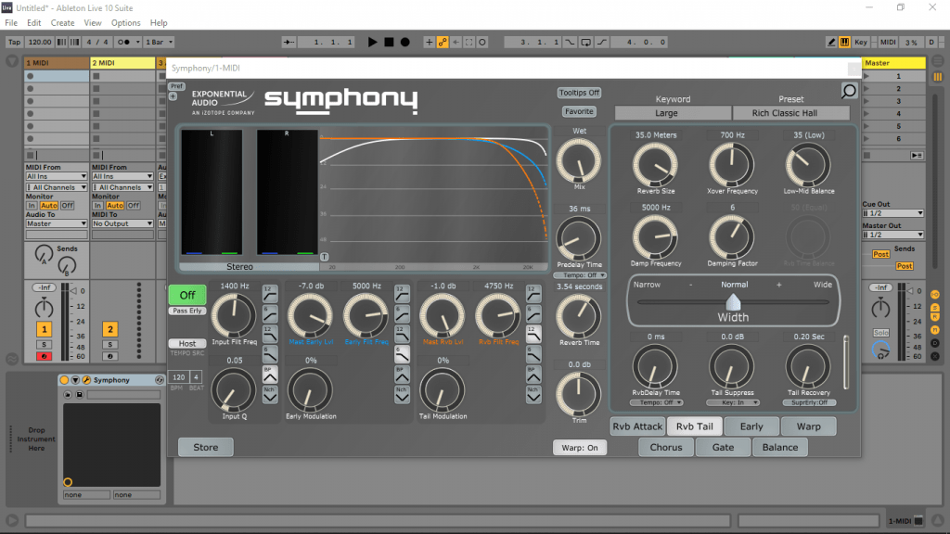Click the Mix knob under Wet
Screen dimensions: 950x534
click(579, 161)
